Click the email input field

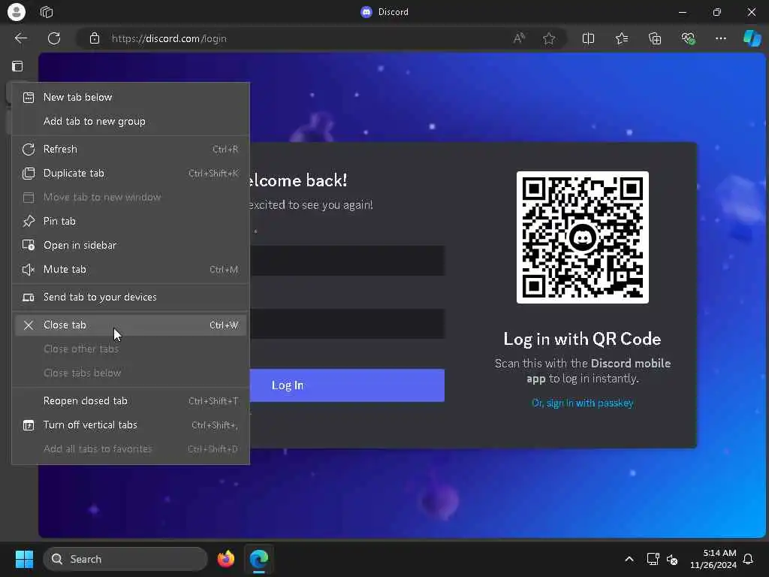point(347,261)
